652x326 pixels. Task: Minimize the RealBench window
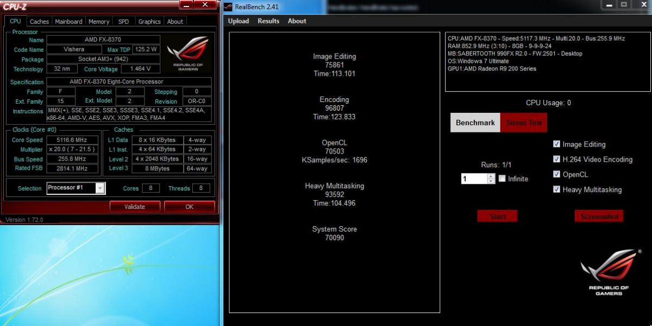point(609,5)
